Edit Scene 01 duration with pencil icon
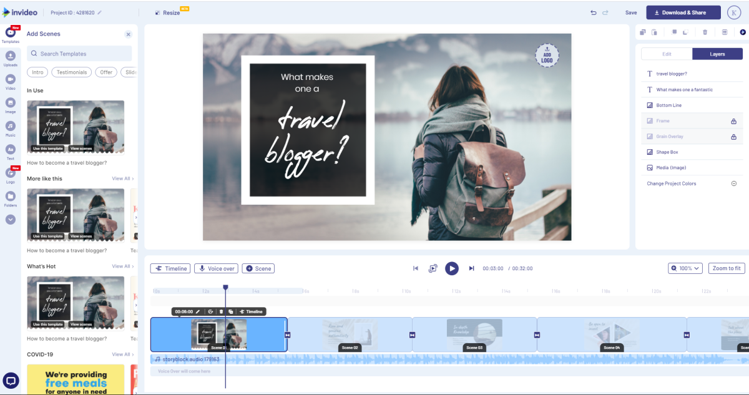This screenshot has height=395, width=749. (x=198, y=311)
